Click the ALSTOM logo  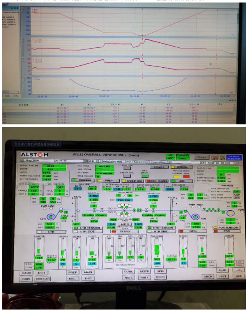coord(36,154)
